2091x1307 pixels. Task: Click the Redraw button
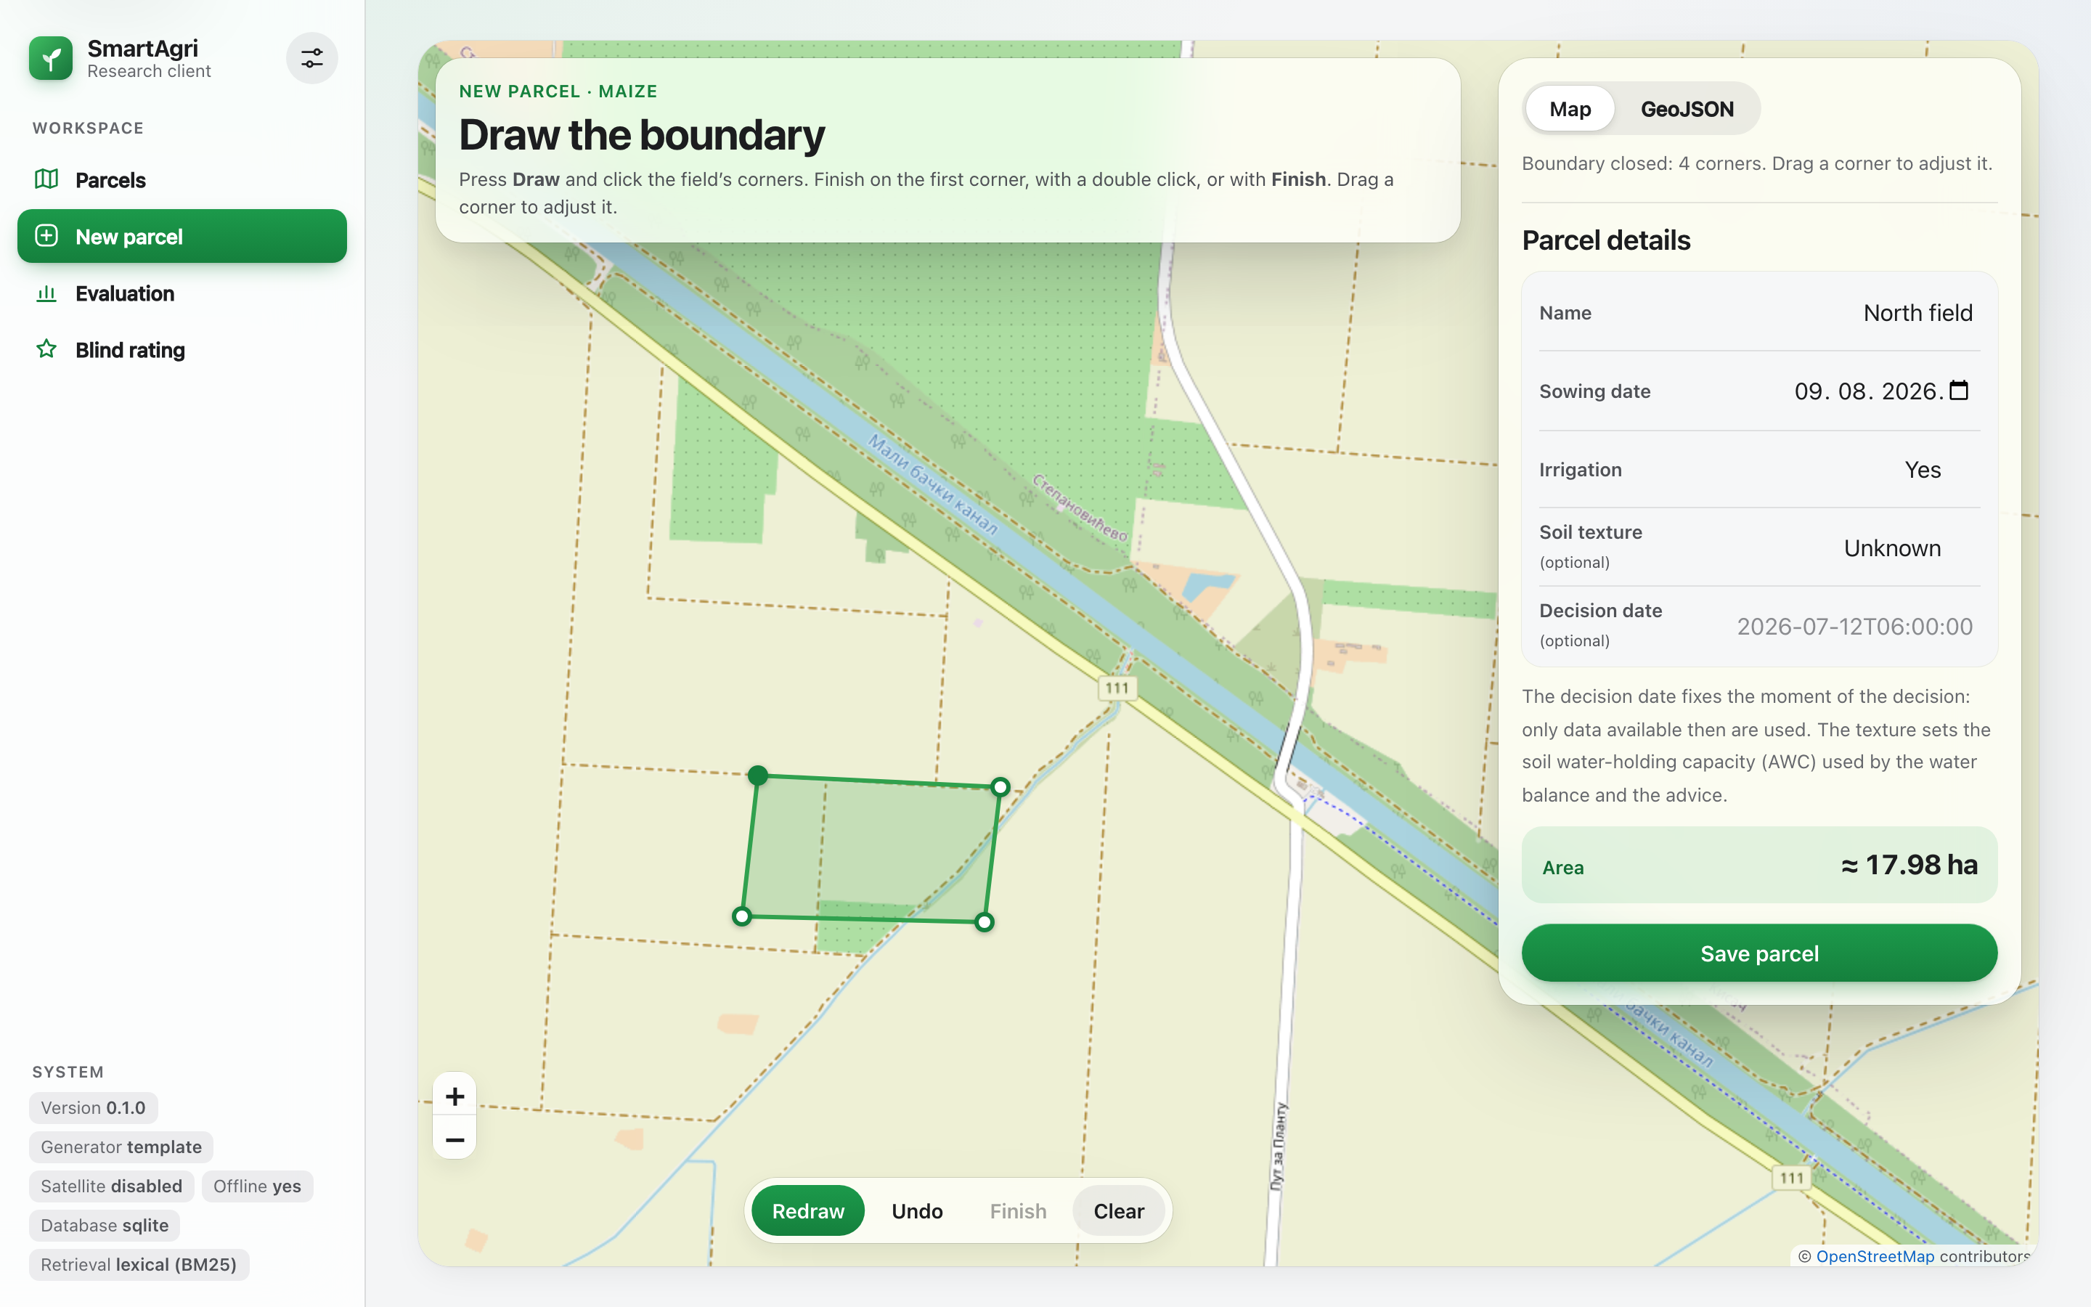pyautogui.click(x=808, y=1210)
